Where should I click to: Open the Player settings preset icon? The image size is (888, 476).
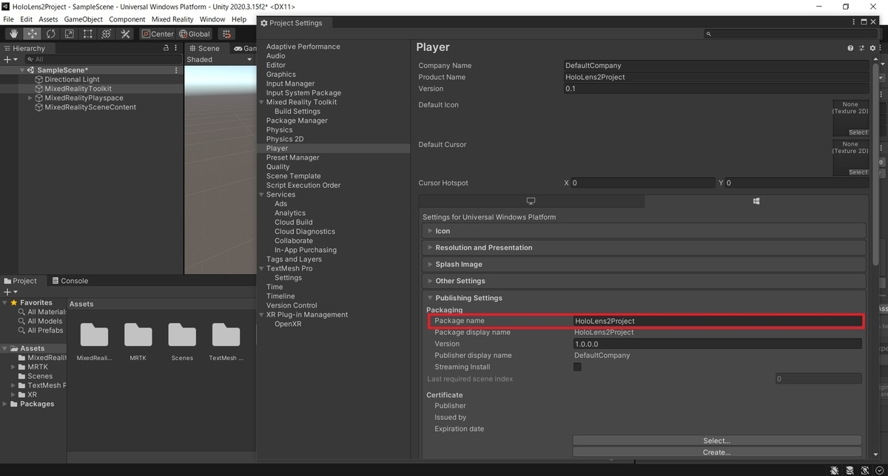[x=861, y=48]
